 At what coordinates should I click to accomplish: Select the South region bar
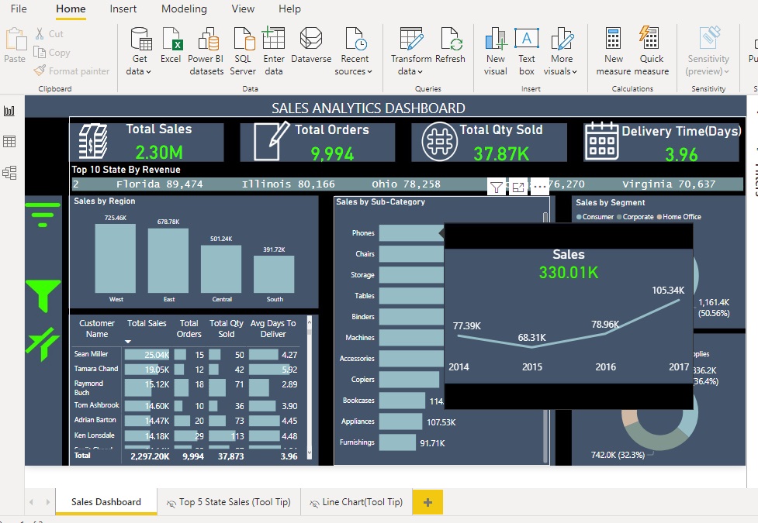pos(274,274)
